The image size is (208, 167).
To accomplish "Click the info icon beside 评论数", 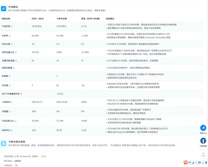I will [10, 85].
